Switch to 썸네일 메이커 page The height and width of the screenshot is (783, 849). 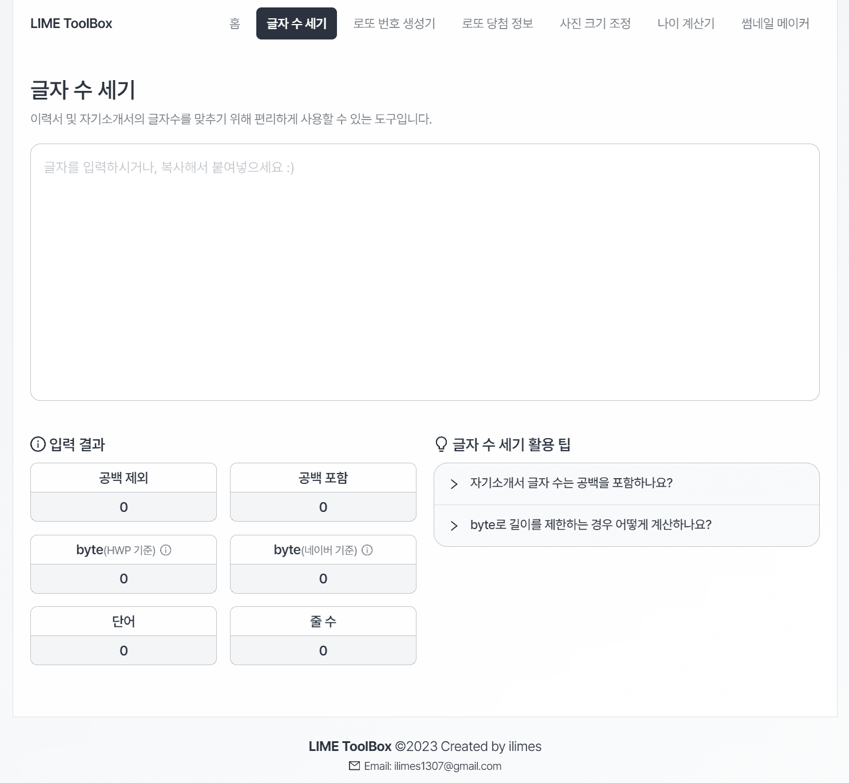(x=775, y=23)
